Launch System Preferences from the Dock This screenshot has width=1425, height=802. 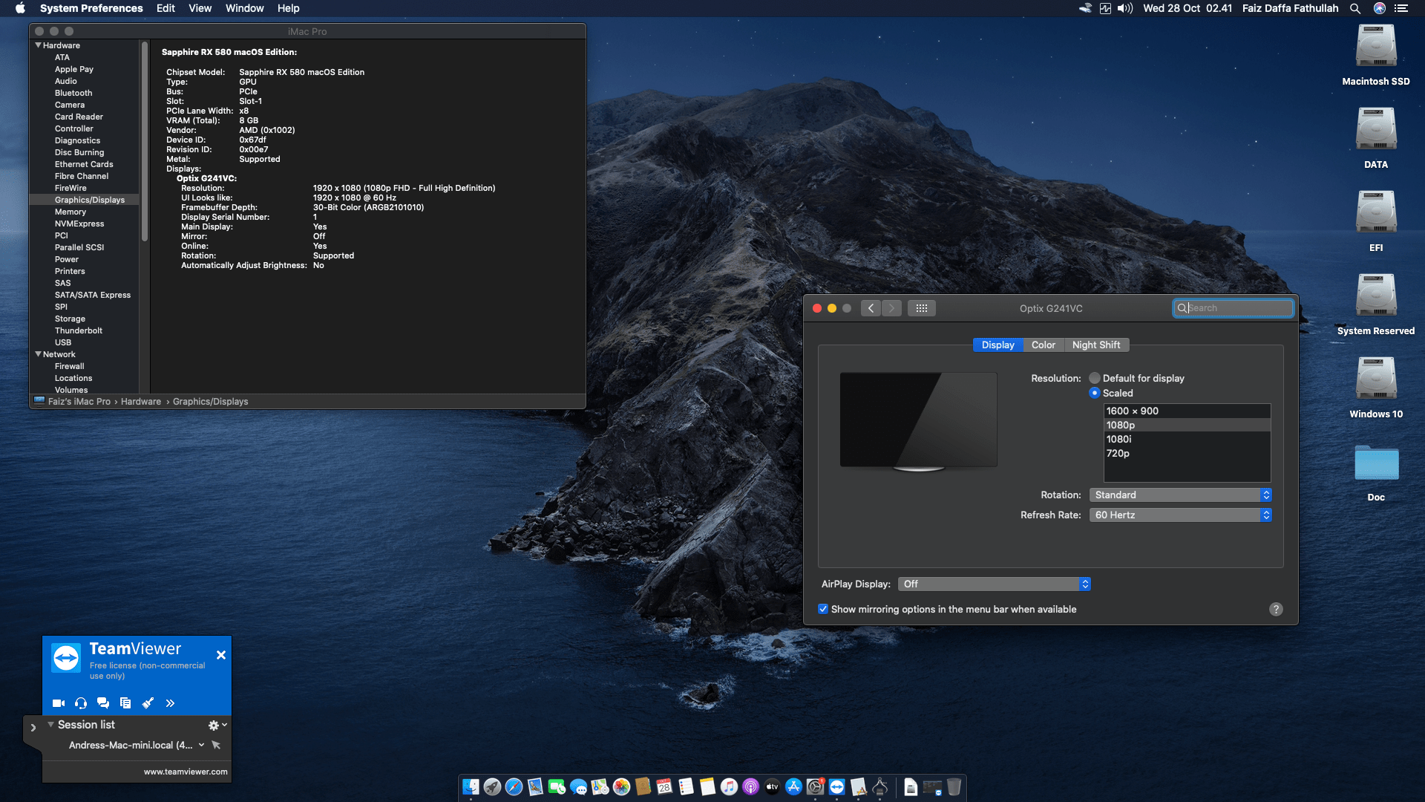pos(815,787)
